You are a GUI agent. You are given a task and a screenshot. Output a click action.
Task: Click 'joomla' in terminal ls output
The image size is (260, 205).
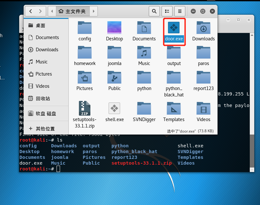(x=60, y=157)
